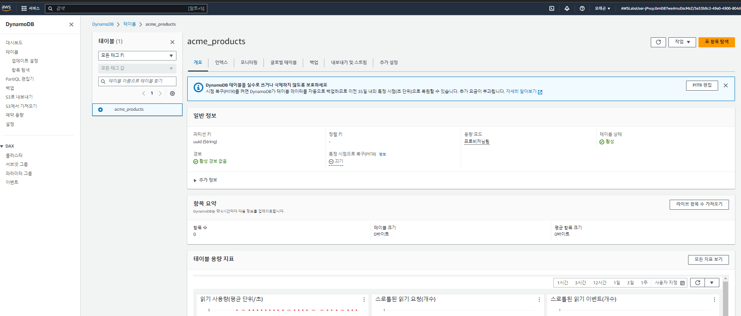The width and height of the screenshot is (741, 316).
Task: Open the custom range calendar icon
Action: (x=682, y=283)
